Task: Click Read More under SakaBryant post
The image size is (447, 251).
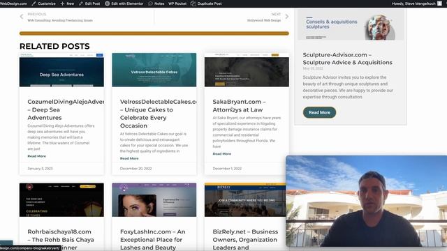Action: pyautogui.click(x=222, y=153)
